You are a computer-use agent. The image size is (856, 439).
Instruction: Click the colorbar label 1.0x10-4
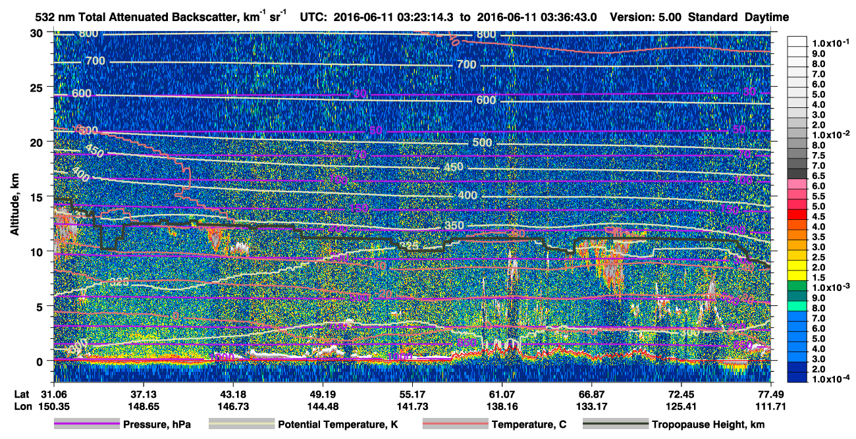pos(830,377)
